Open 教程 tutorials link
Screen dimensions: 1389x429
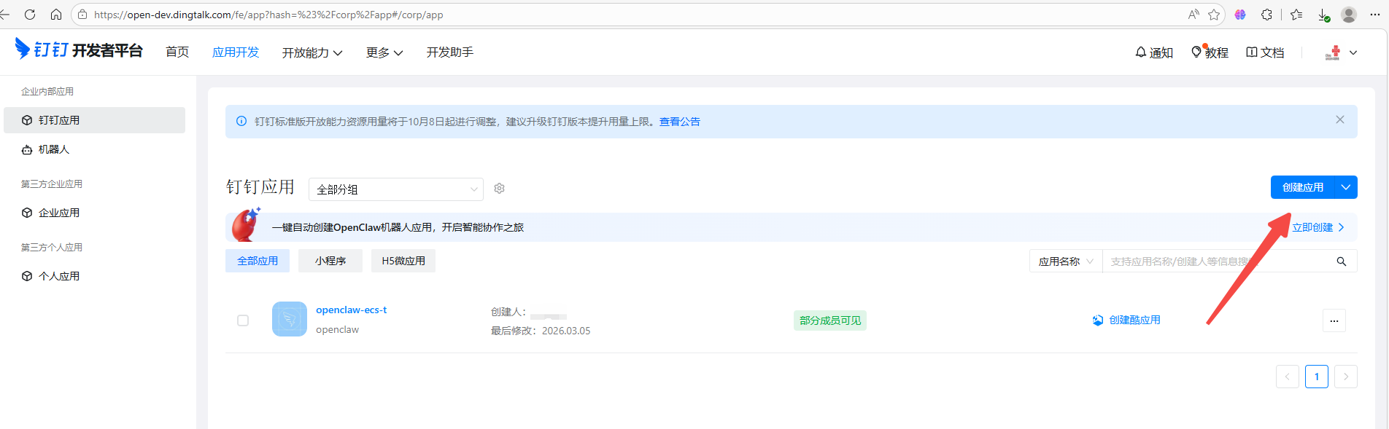(x=1210, y=52)
